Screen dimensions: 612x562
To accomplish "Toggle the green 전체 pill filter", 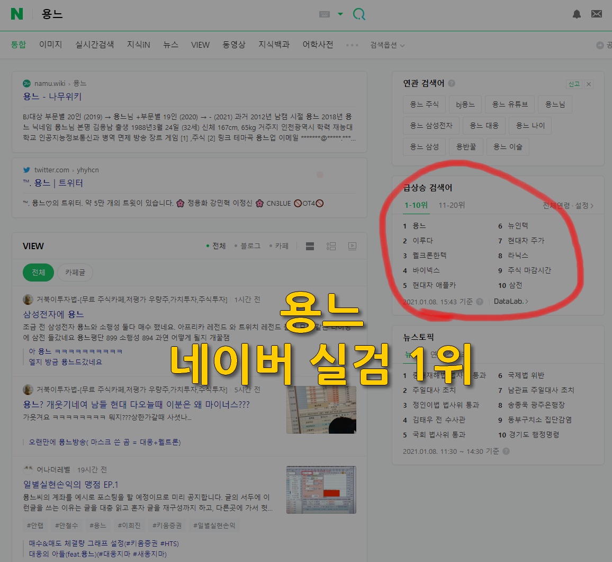I will tap(38, 273).
